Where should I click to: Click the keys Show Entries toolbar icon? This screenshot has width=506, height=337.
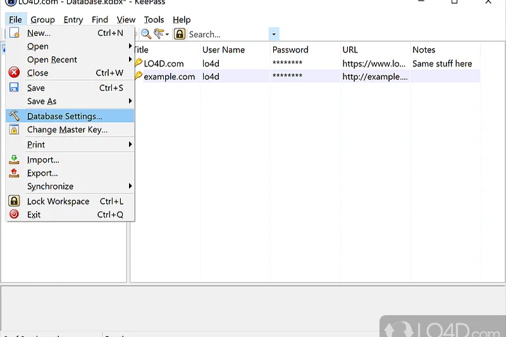click(x=159, y=34)
